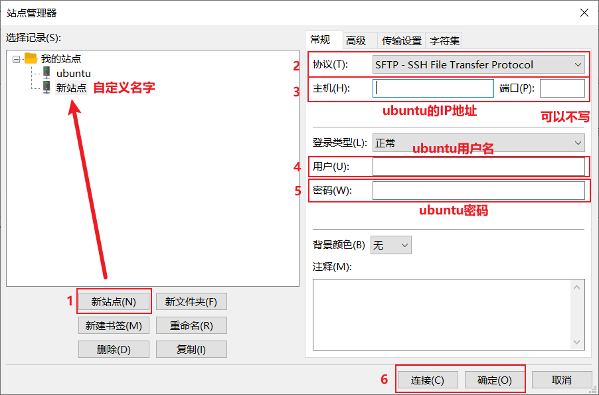Viewport: 599px width, 395px height.
Task: Click the 登录类型(L) label
Action: point(339,143)
